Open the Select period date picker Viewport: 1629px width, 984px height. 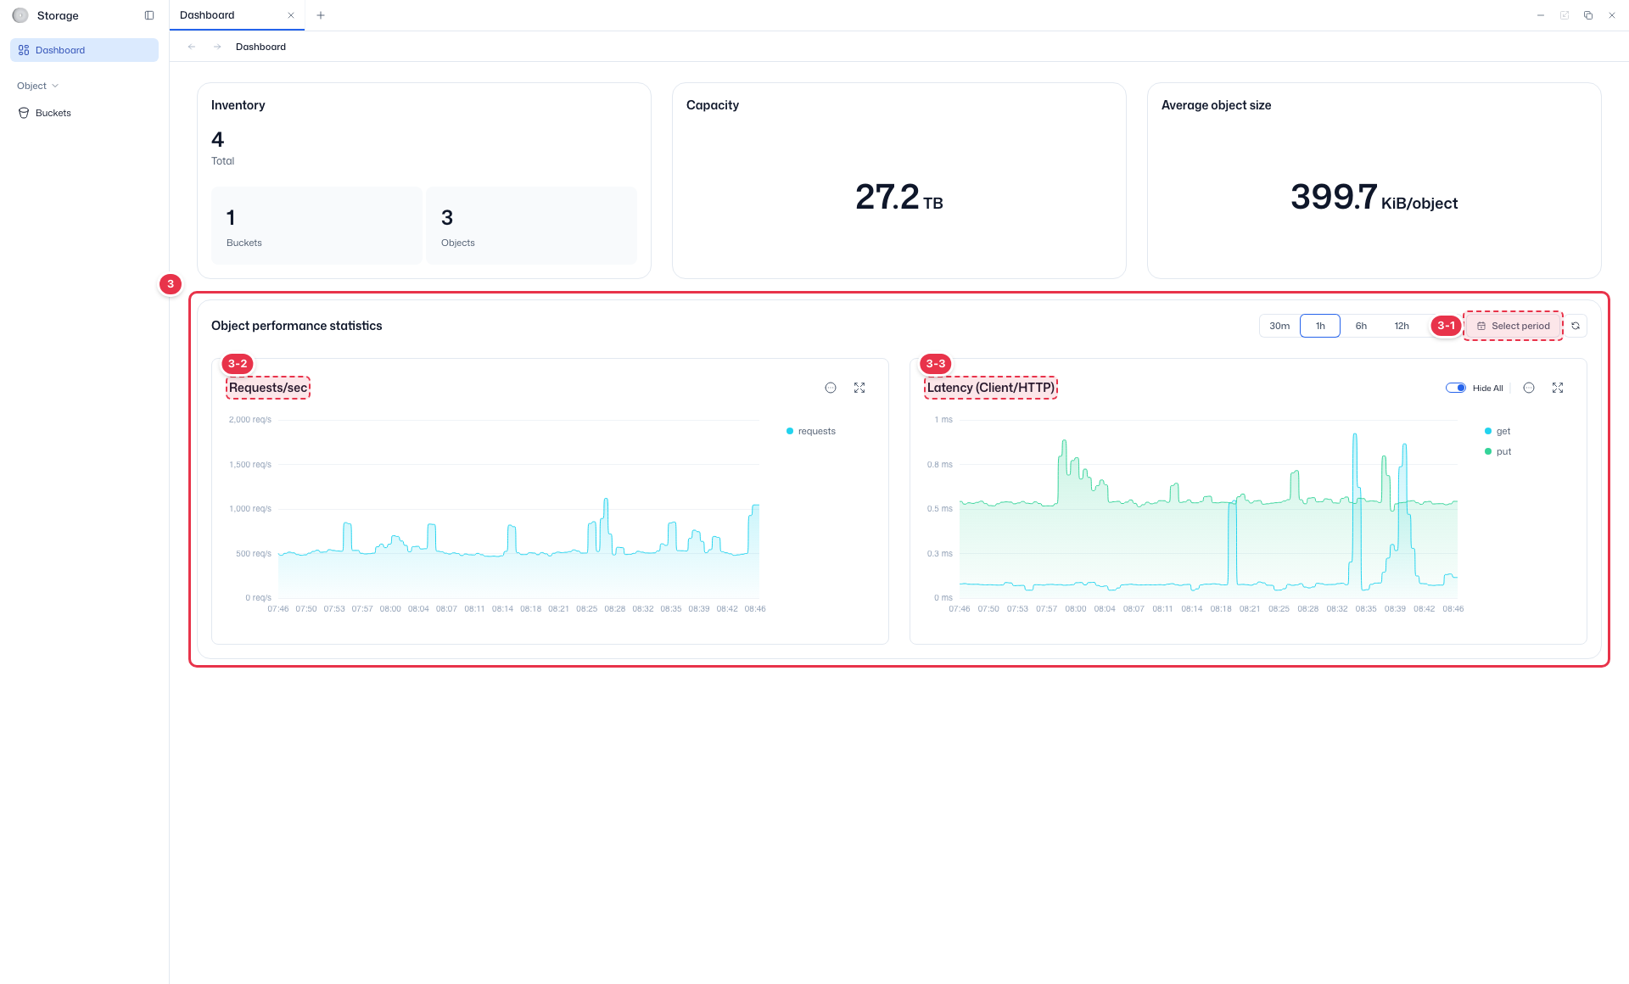[1514, 326]
